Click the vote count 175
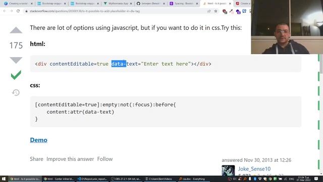Viewport: 323px width, 182px height. tap(16, 45)
